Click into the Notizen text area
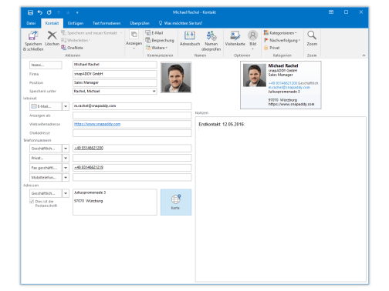389x291 pixels. click(x=281, y=199)
